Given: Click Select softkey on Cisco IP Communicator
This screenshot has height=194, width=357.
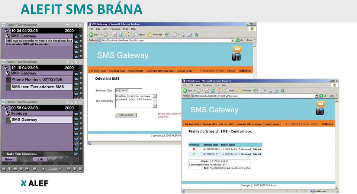Looking at the screenshot, I should [x=9, y=159].
